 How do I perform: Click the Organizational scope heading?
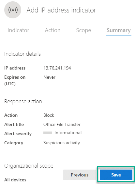pyautogui.click(x=29, y=166)
